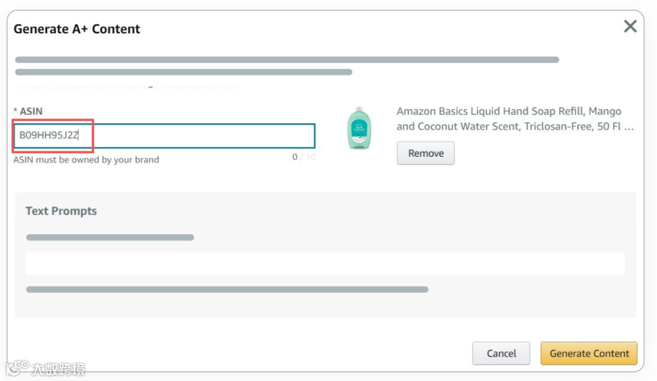Click the shorter placeholder bar under the title
This screenshot has width=657, height=381.
[x=184, y=72]
